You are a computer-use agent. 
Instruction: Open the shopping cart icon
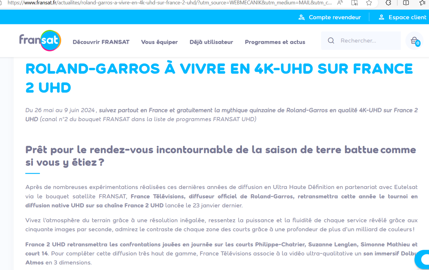coord(414,41)
